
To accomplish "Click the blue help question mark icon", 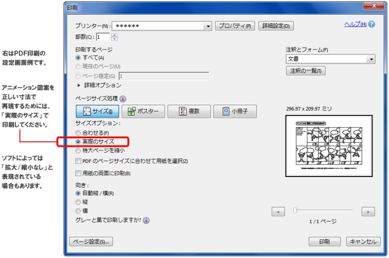I will (x=371, y=24).
